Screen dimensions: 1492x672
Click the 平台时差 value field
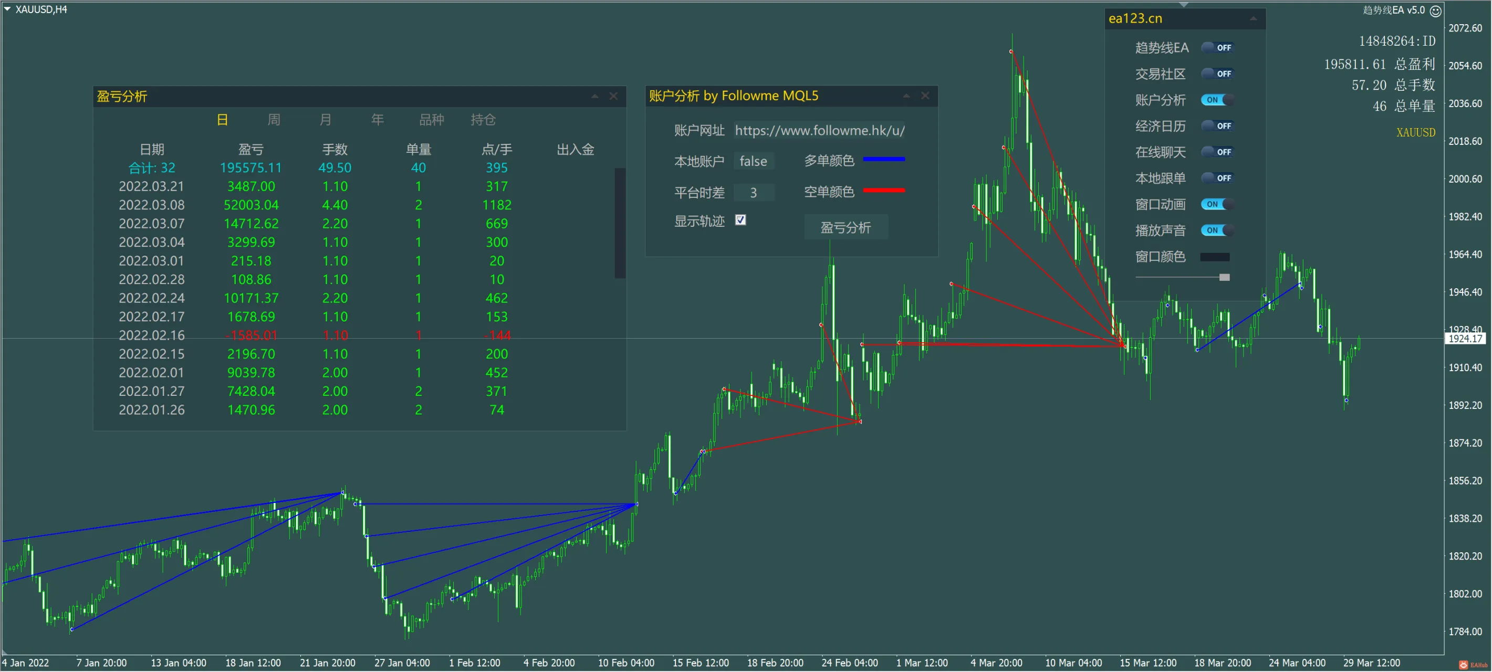click(754, 193)
